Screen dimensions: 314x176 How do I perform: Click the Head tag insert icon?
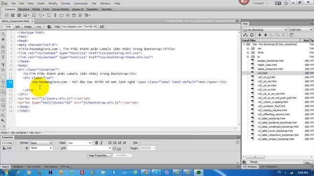(41, 15)
